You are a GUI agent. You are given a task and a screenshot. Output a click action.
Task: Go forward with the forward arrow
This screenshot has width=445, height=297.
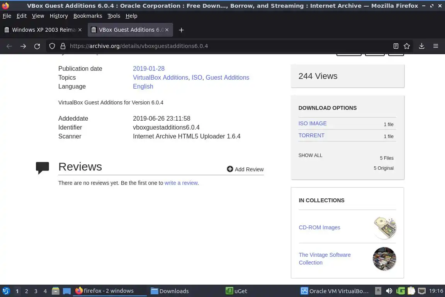coord(23,46)
